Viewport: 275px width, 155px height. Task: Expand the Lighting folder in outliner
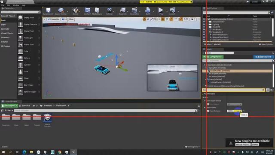pos(208,25)
